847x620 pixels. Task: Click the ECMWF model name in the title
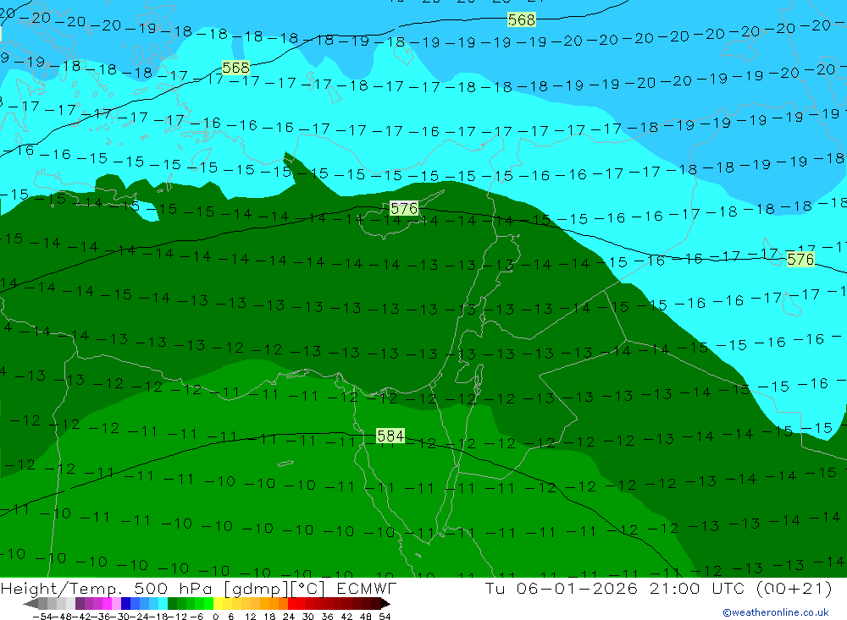367,588
